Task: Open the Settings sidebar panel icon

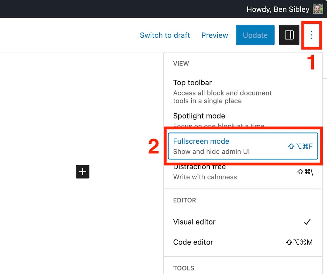Action: (289, 35)
